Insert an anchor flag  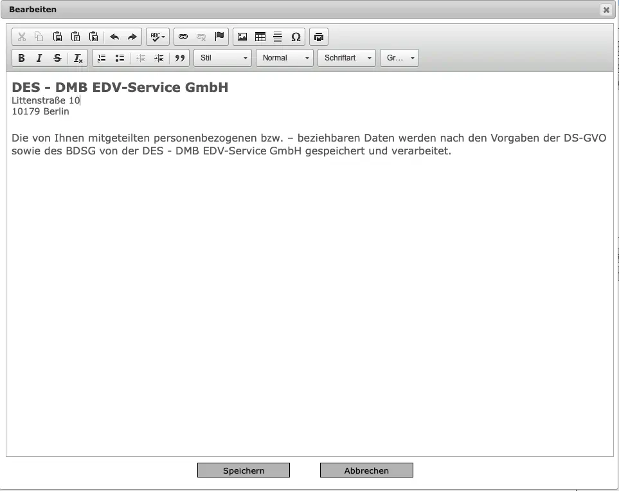[219, 37]
